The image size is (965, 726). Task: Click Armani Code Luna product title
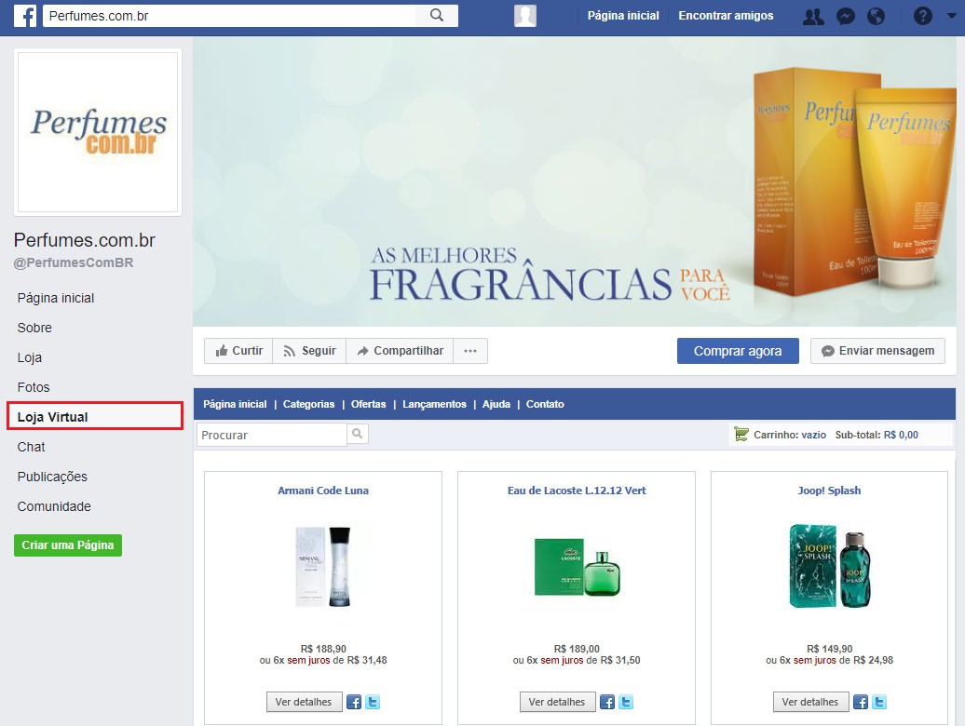323,491
